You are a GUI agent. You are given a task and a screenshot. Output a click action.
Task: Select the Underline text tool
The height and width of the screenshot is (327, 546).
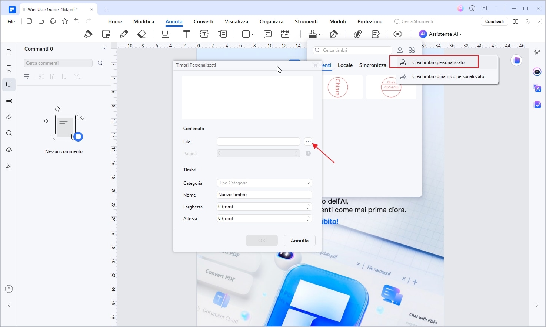(165, 34)
